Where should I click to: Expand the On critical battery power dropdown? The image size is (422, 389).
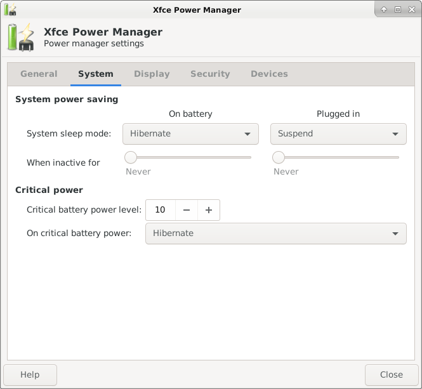coord(276,234)
